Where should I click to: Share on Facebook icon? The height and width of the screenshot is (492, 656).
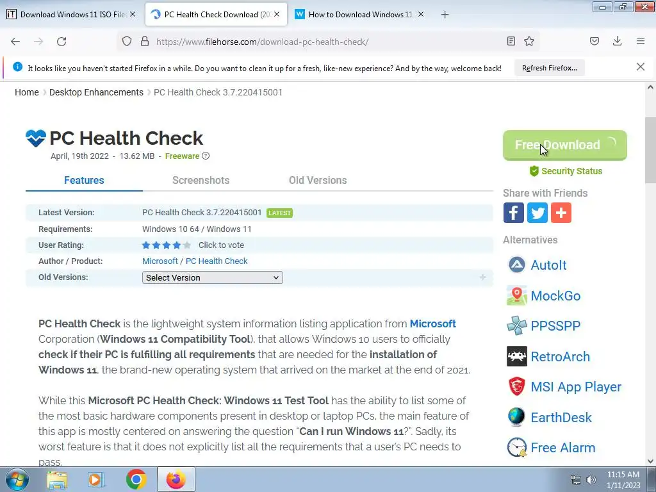pyautogui.click(x=513, y=213)
